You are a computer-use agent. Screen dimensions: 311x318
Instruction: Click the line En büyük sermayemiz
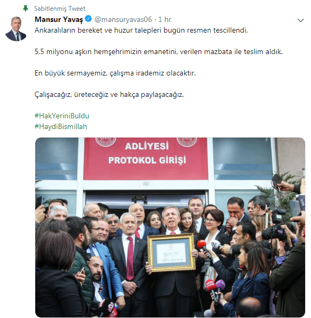115,73
